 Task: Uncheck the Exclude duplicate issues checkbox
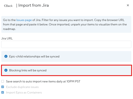click(x=3, y=87)
